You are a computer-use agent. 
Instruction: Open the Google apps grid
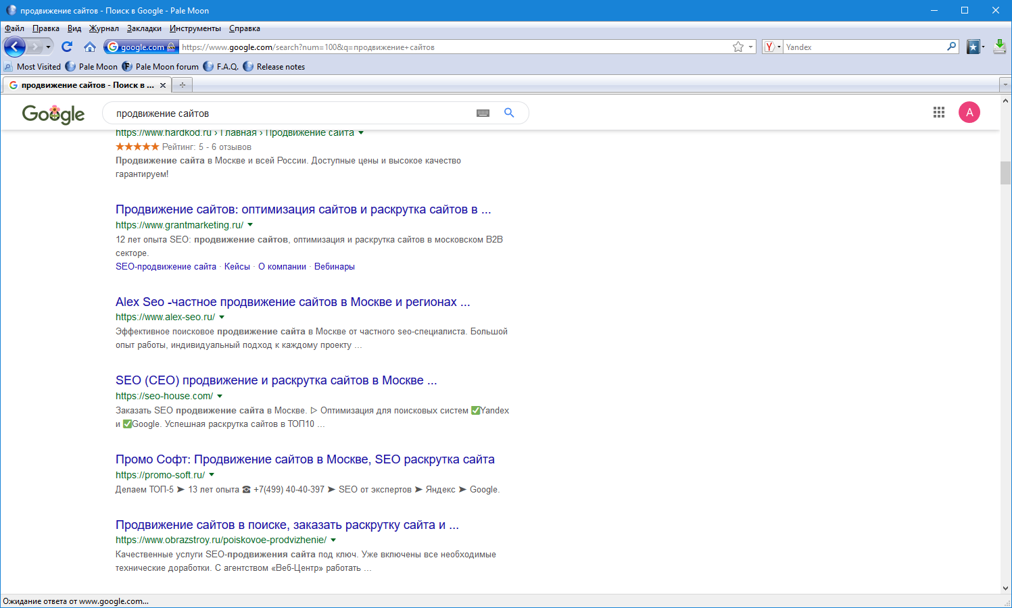click(938, 113)
